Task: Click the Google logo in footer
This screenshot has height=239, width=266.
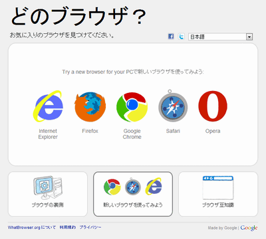Action: point(249,228)
